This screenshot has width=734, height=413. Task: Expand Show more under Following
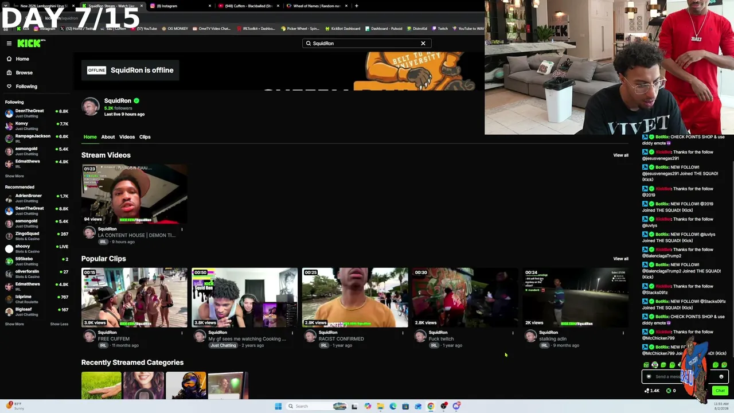click(x=14, y=176)
